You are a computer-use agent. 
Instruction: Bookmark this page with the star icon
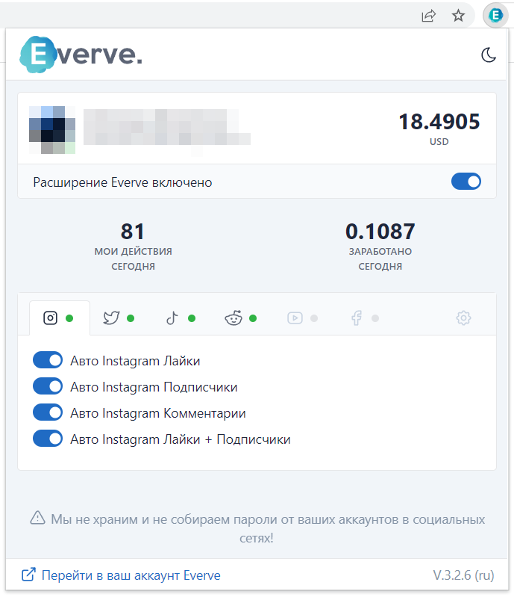(x=458, y=16)
